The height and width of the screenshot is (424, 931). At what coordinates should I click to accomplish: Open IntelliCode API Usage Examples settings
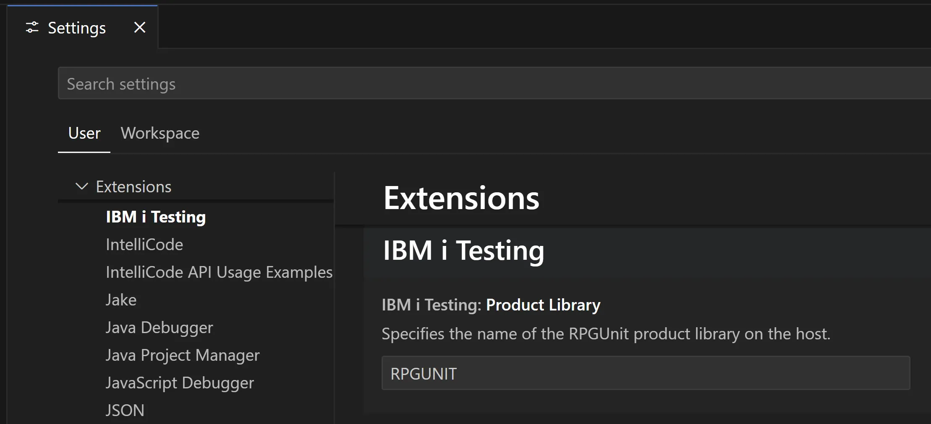(219, 272)
